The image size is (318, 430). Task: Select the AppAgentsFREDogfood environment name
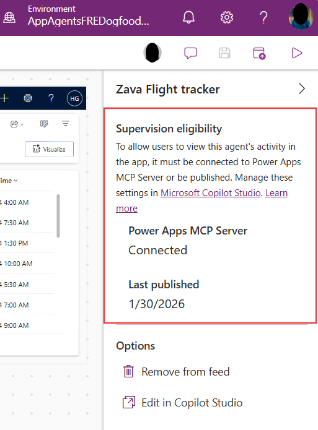click(x=88, y=21)
